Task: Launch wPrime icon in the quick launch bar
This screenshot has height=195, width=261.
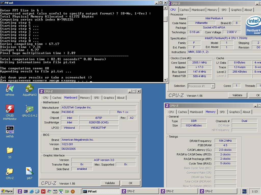Action: pos(49,191)
